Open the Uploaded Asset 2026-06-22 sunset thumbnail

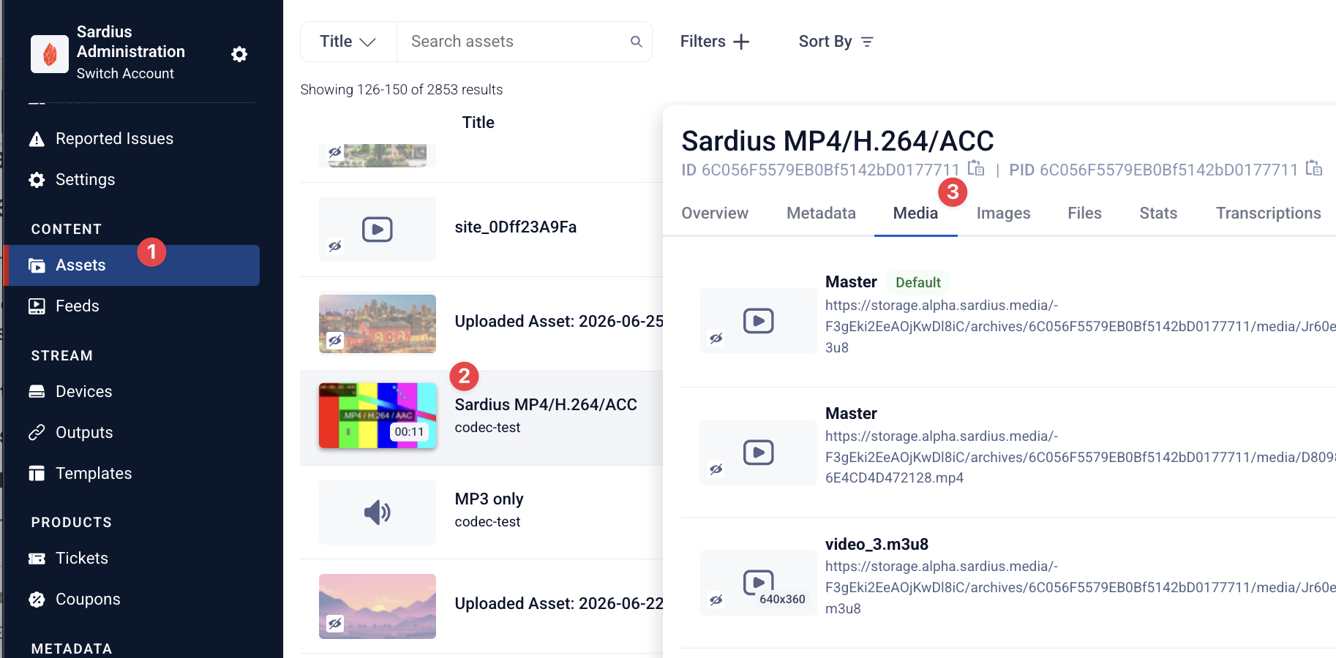click(x=378, y=606)
